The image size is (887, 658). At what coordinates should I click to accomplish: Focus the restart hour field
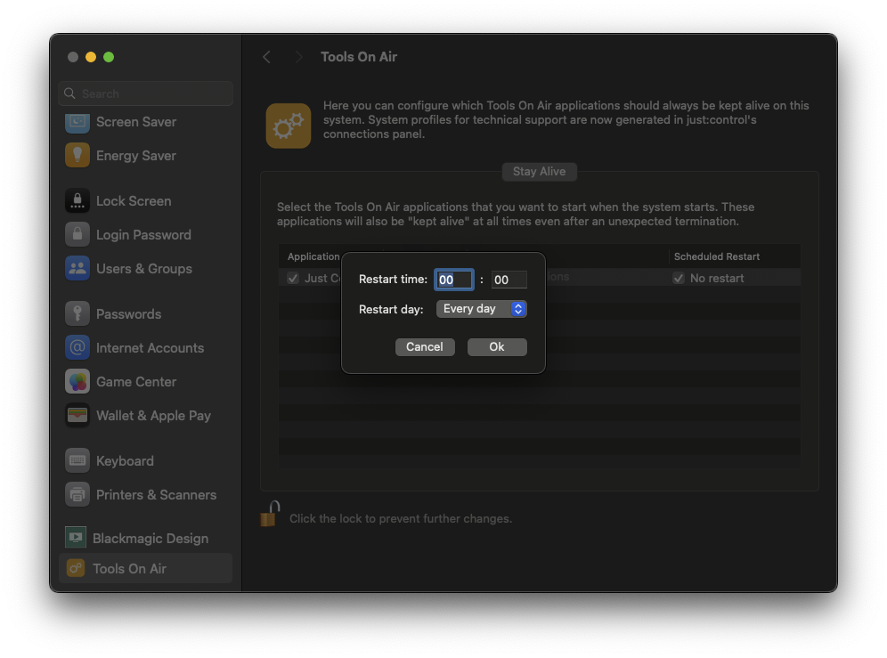(x=453, y=280)
